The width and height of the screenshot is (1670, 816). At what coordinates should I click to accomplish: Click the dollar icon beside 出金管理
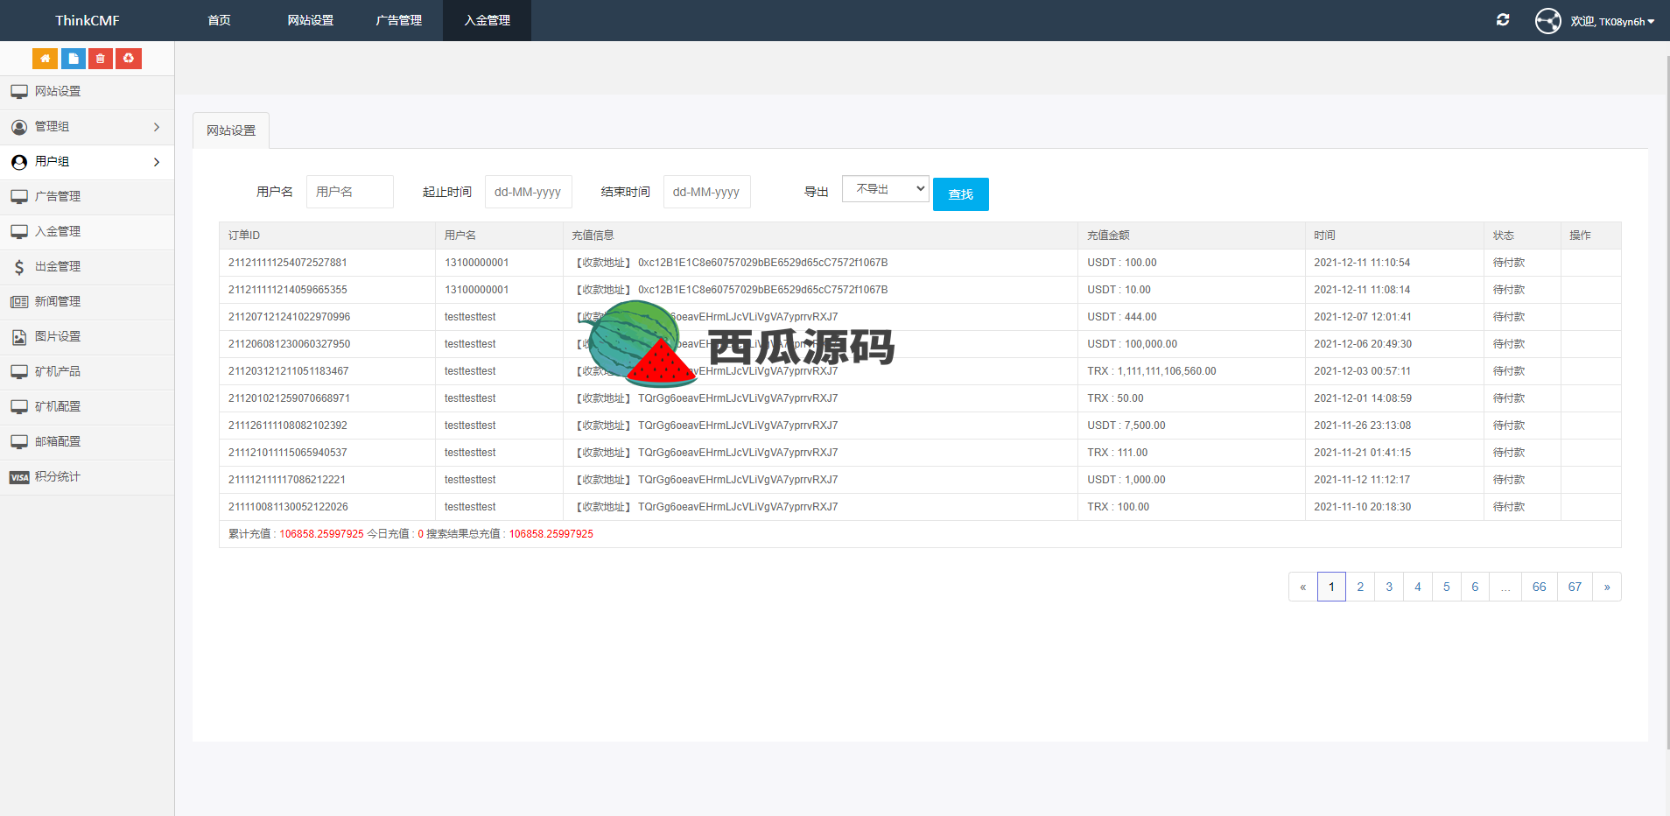(19, 267)
